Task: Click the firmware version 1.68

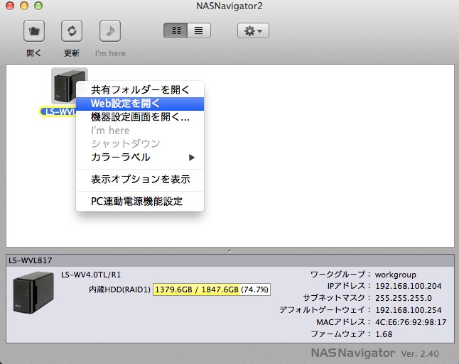Action: 384,334
